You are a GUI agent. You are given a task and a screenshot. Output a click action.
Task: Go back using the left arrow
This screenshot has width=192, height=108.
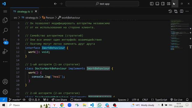click(x=55, y=4)
